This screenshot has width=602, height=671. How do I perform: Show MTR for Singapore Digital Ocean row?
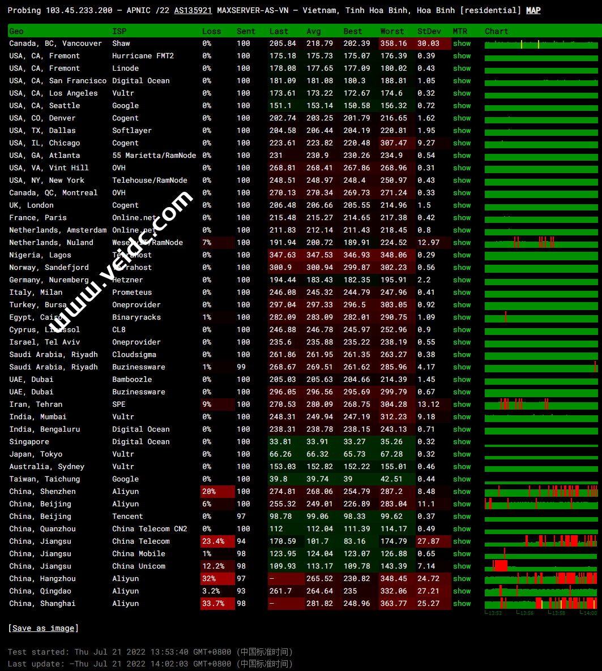click(462, 442)
